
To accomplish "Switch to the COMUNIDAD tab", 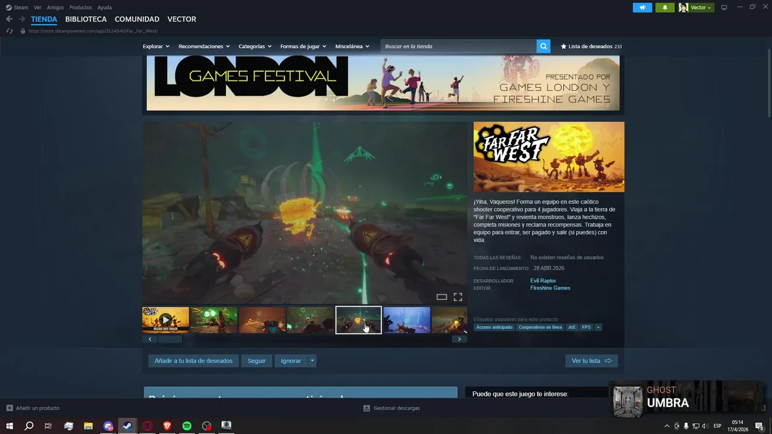I will 137,19.
